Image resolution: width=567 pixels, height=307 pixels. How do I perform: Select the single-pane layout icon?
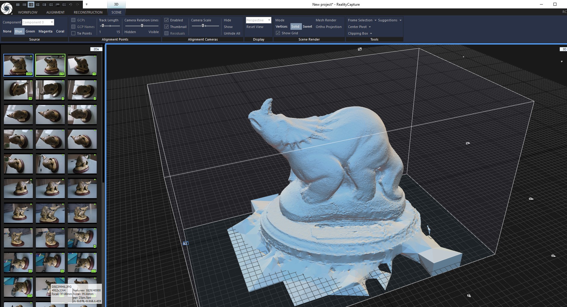pos(18,5)
